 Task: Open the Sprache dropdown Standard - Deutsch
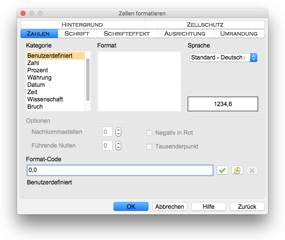[223, 58]
